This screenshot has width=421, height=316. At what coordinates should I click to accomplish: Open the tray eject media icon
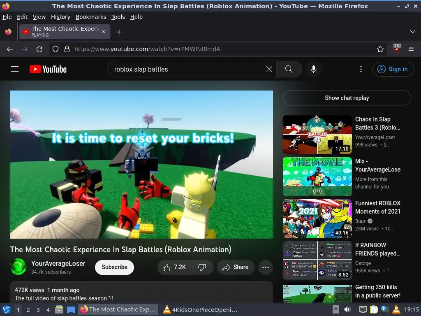click(x=335, y=309)
